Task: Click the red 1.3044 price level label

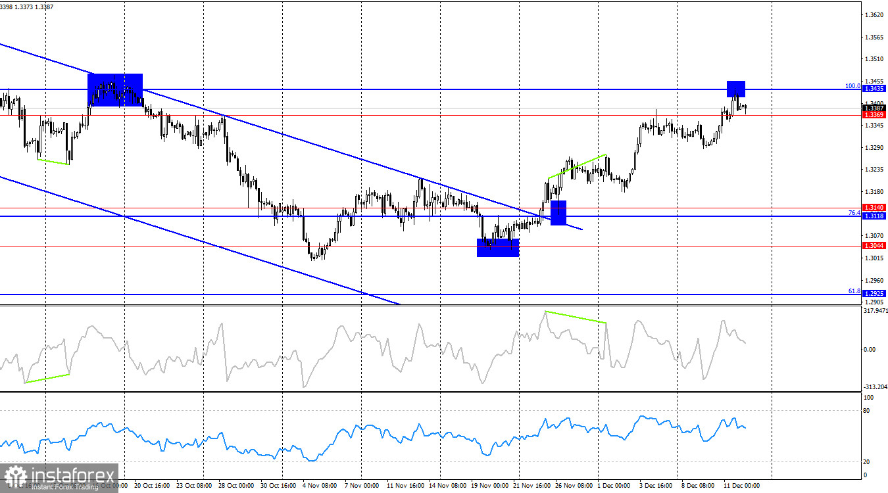Action: tap(874, 246)
